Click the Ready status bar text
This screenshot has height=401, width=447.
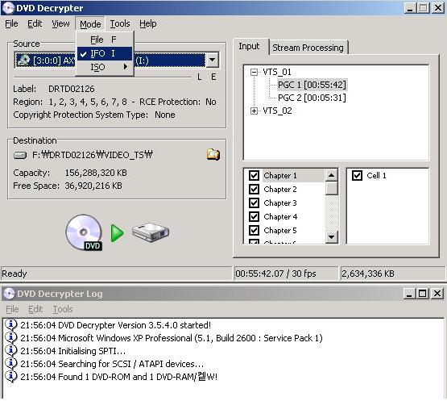click(x=14, y=274)
